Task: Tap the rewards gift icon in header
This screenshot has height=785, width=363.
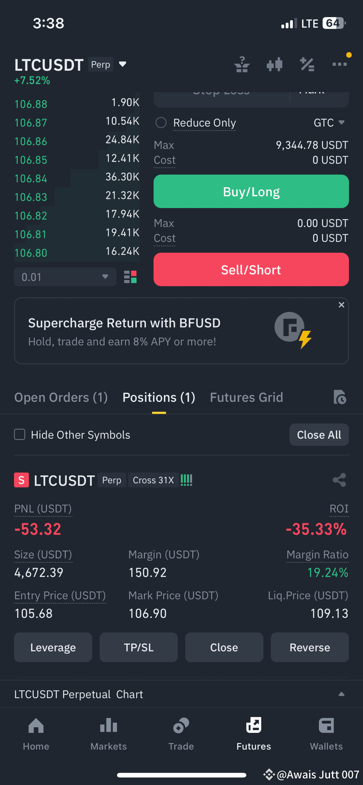Action: pos(242,64)
